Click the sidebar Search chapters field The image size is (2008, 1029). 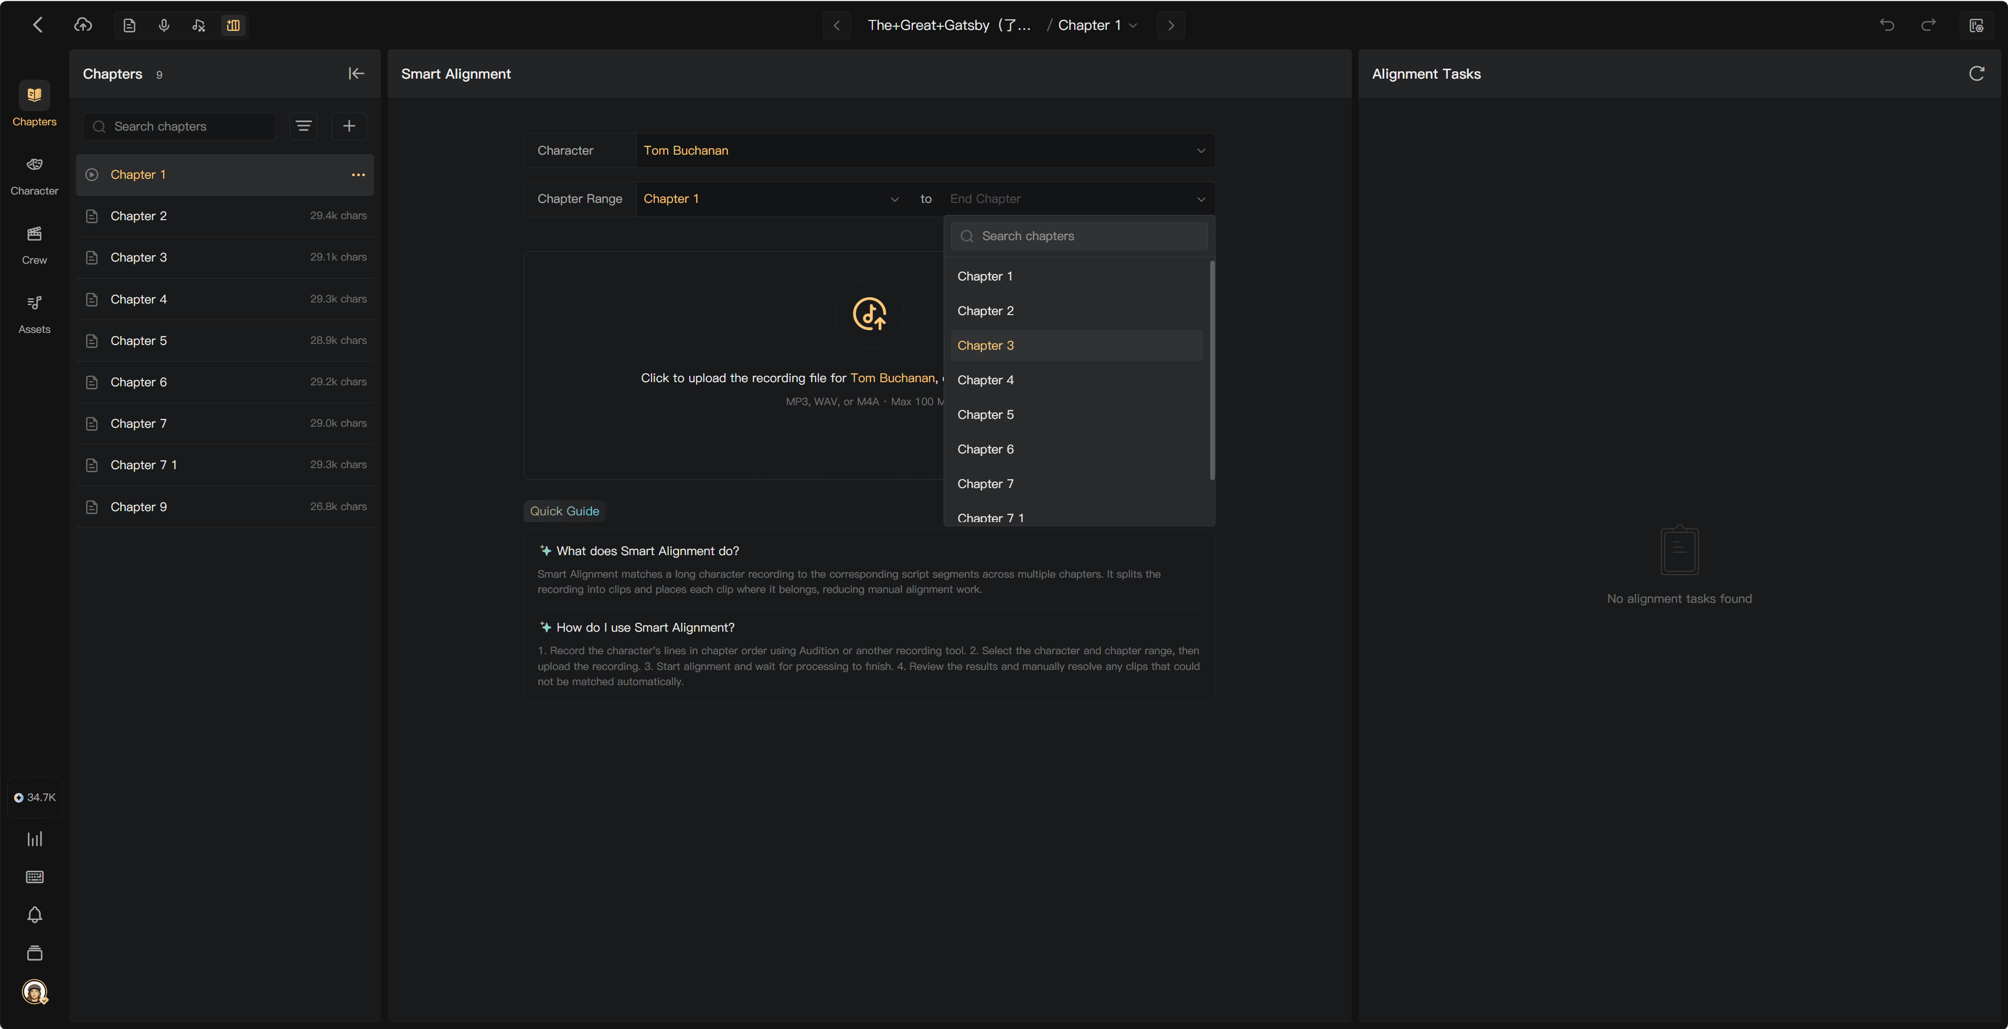pyautogui.click(x=179, y=126)
